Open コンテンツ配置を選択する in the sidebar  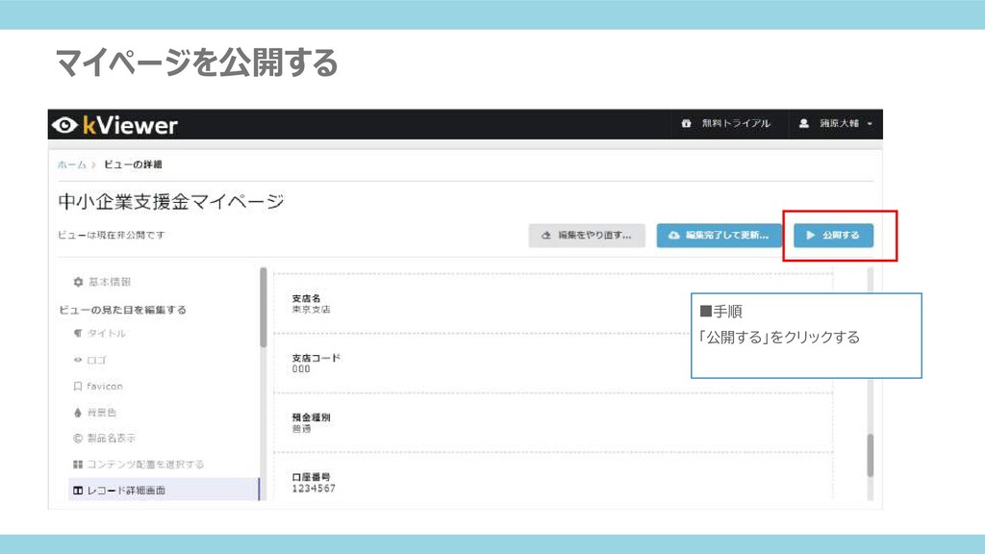coord(145,465)
